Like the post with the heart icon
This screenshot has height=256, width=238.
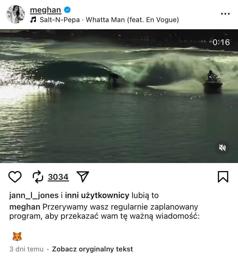[15, 177]
